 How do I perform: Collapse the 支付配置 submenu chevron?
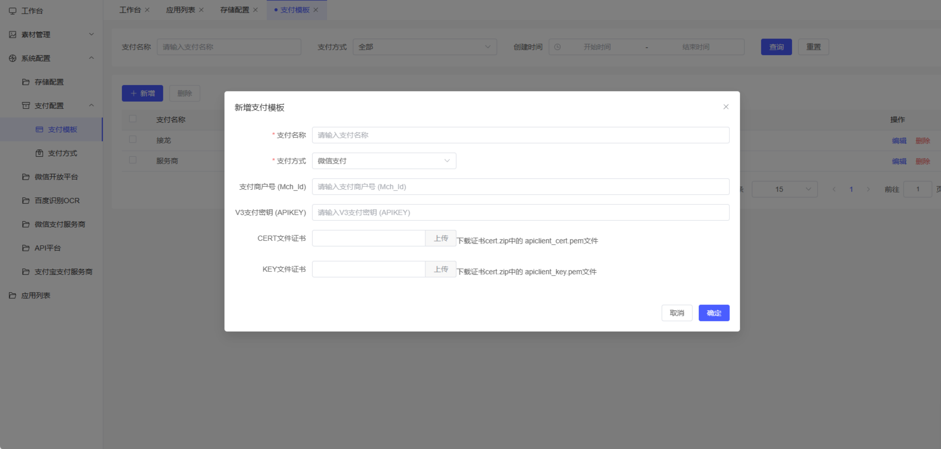click(91, 105)
